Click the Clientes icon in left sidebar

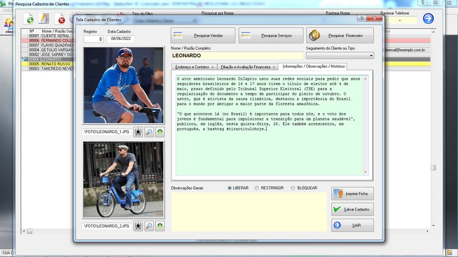(8, 26)
